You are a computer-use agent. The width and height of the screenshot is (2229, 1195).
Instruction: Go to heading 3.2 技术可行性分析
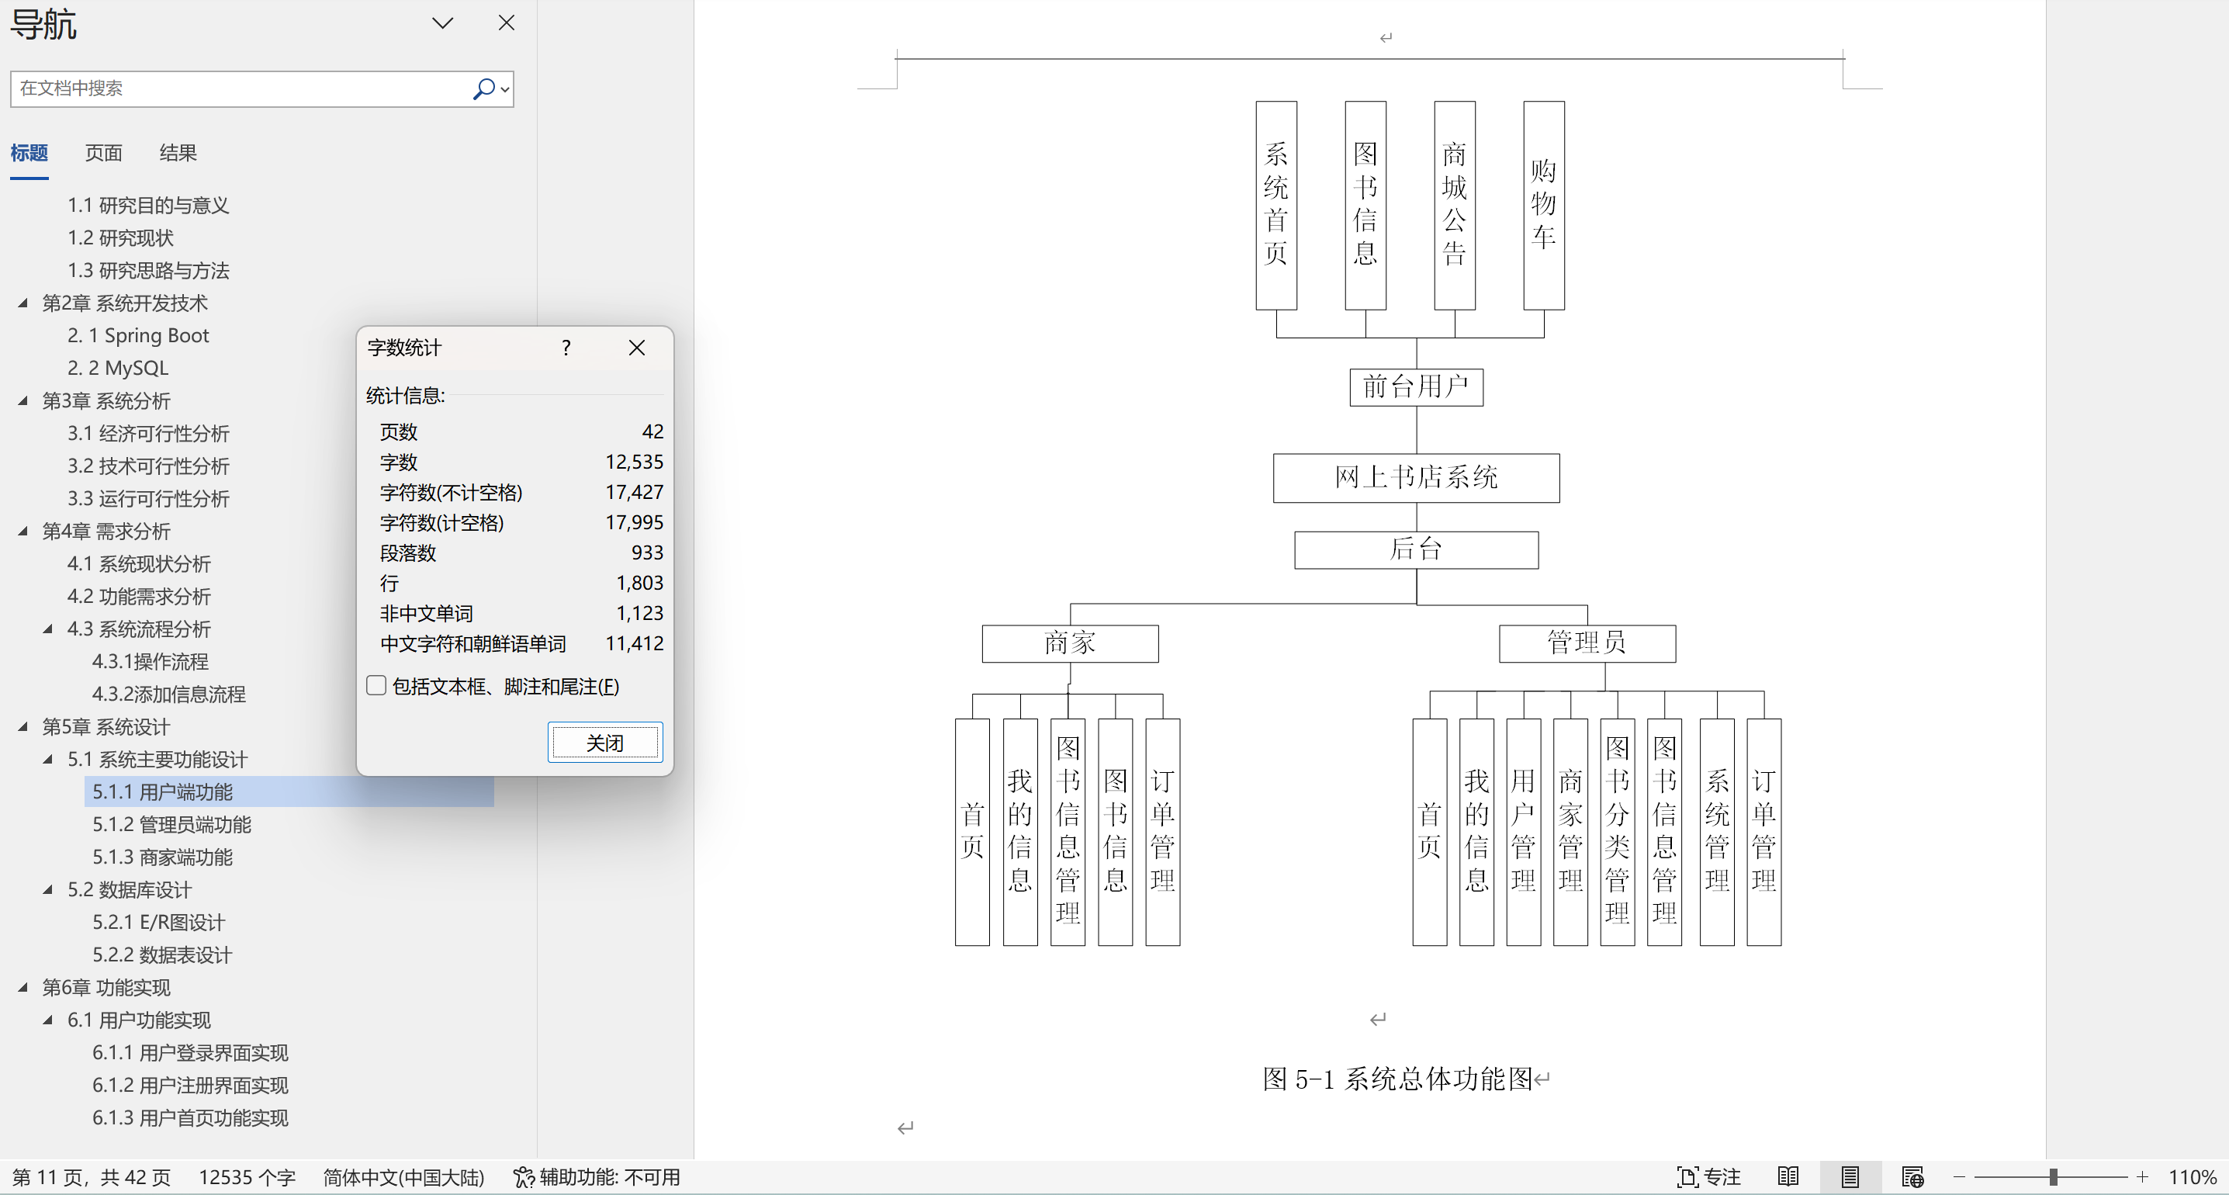(x=148, y=466)
